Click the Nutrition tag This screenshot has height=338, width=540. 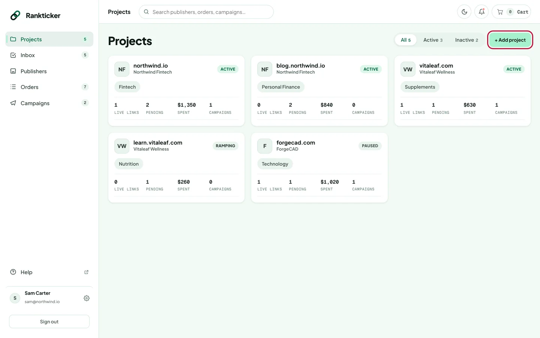pyautogui.click(x=129, y=164)
